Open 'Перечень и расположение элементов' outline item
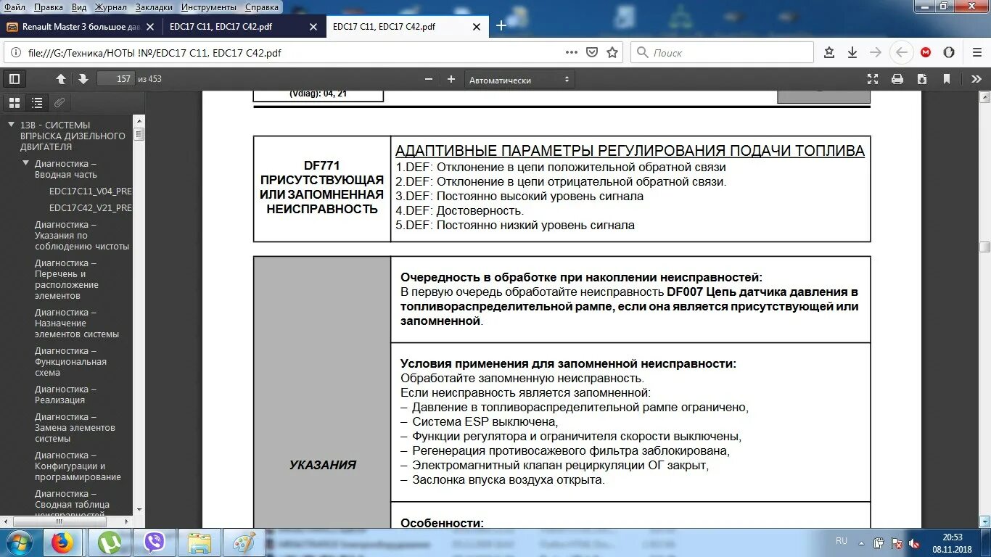 [x=67, y=279]
